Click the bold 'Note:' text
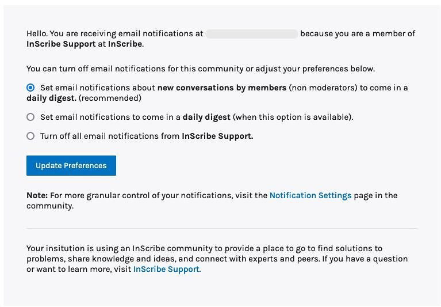Screen dimensions: 441x307 [x=37, y=195]
